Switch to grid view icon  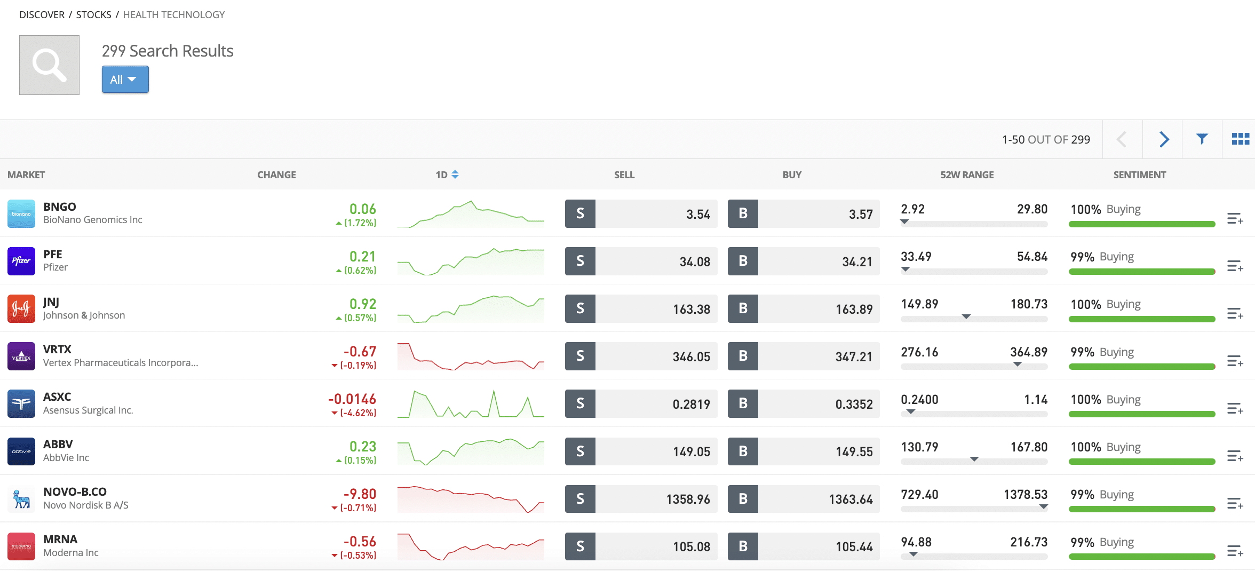tap(1240, 139)
